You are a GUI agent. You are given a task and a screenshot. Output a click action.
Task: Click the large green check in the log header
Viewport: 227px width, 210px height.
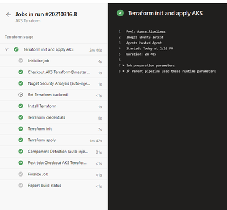(x=120, y=13)
